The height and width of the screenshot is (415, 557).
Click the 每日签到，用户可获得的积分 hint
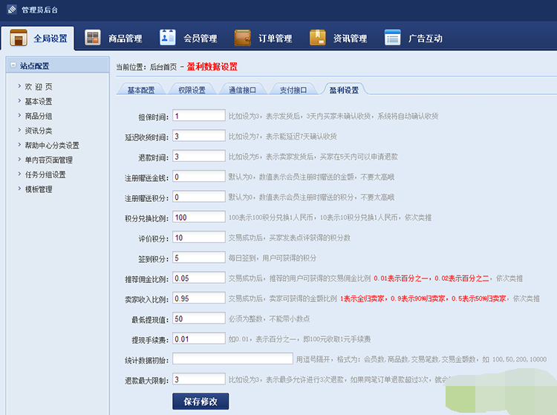273,258
